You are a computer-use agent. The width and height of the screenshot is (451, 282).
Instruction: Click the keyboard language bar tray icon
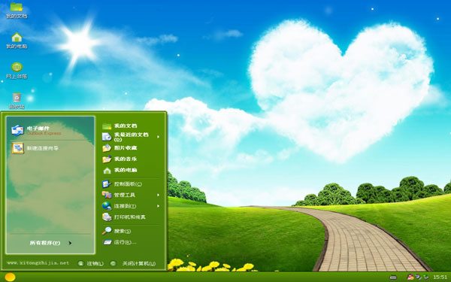pyautogui.click(x=393, y=277)
